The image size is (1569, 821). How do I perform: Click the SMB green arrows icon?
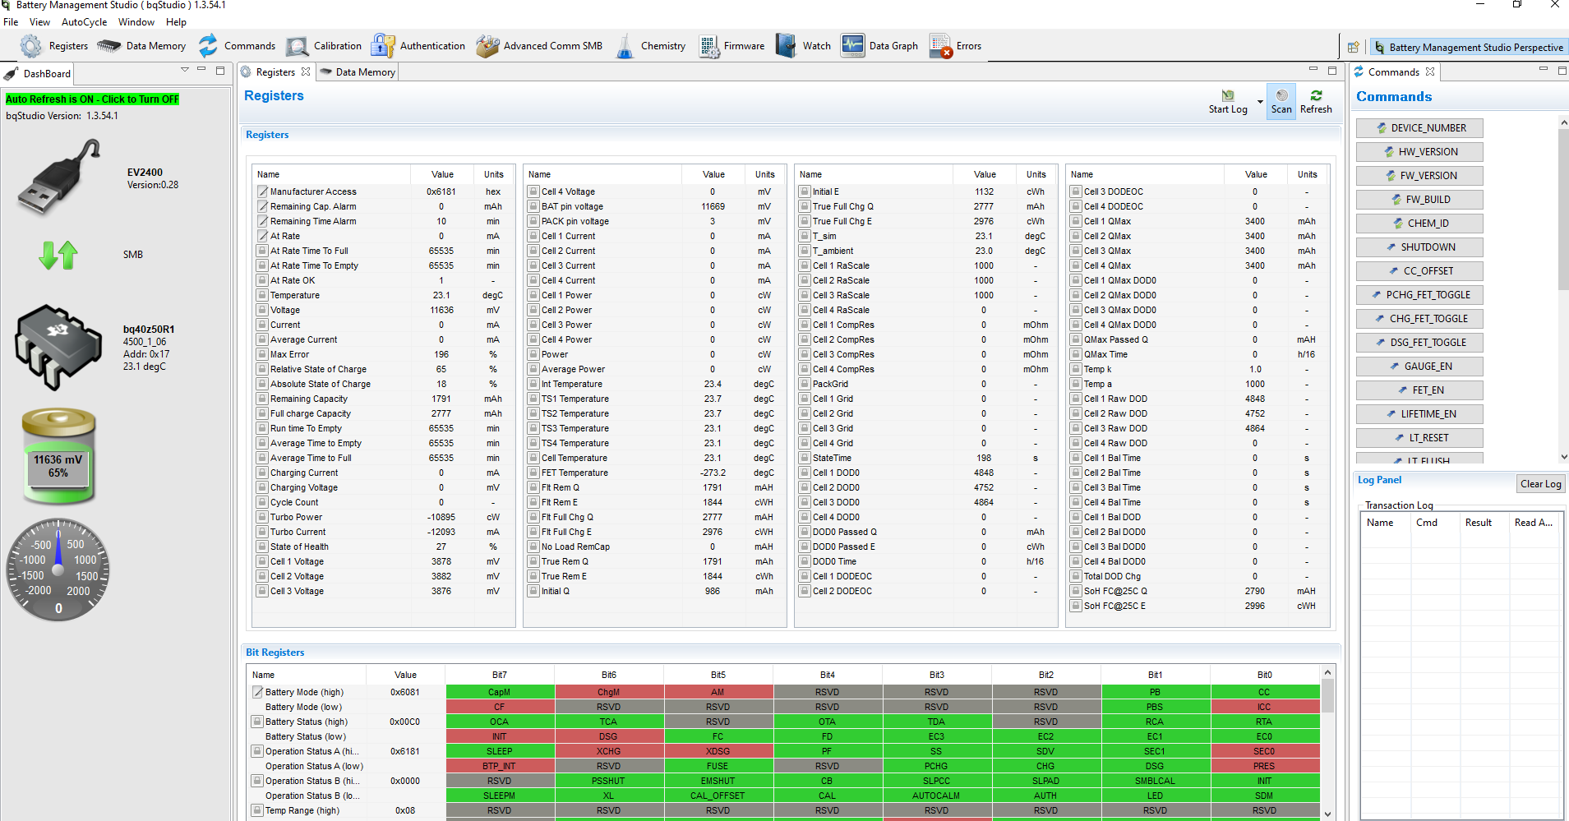(58, 255)
